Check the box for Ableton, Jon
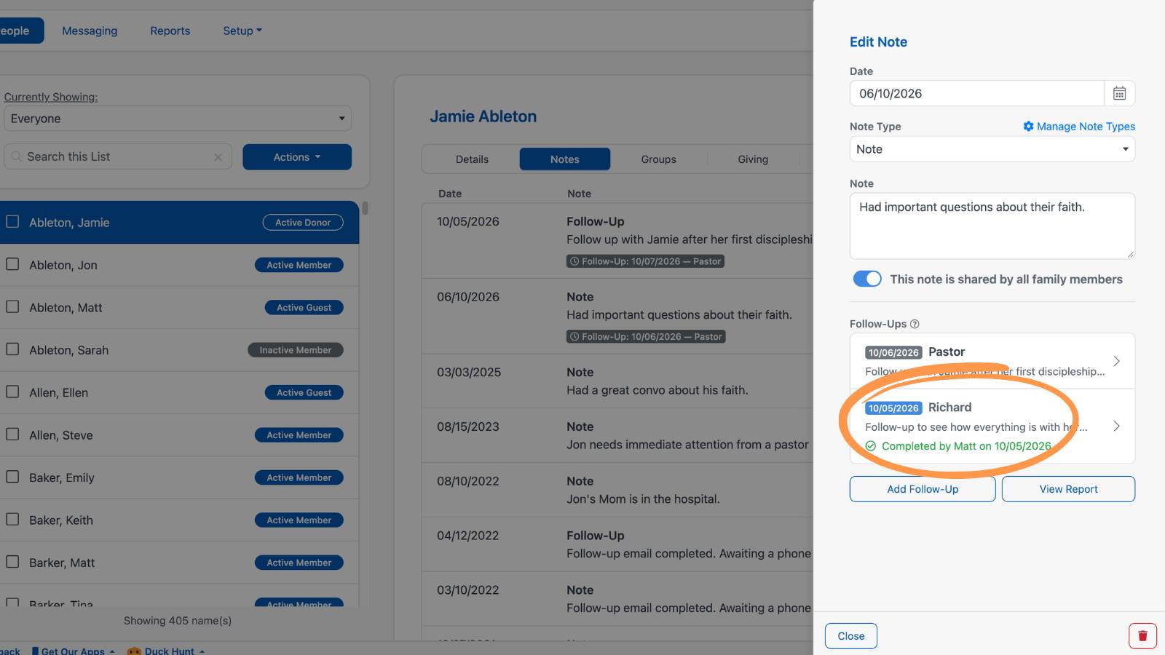This screenshot has height=655, width=1165. pos(12,264)
